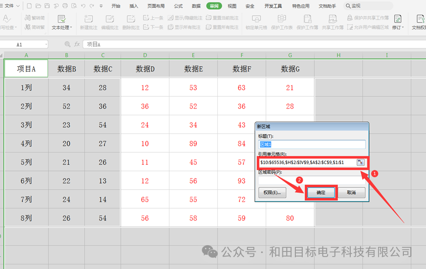Click 保护并共享工作簿
Screen dimensions: 426x269
368,18
